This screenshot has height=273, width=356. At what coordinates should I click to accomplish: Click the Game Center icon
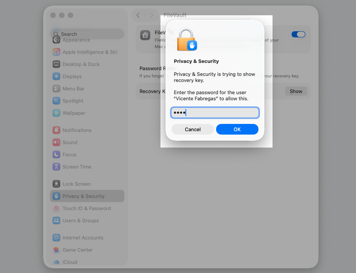[56, 250]
